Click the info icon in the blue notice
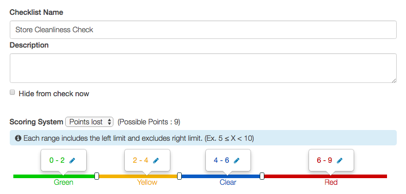406x194 pixels. point(18,138)
